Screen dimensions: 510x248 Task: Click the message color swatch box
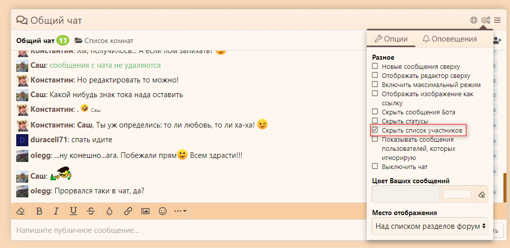tap(457, 194)
